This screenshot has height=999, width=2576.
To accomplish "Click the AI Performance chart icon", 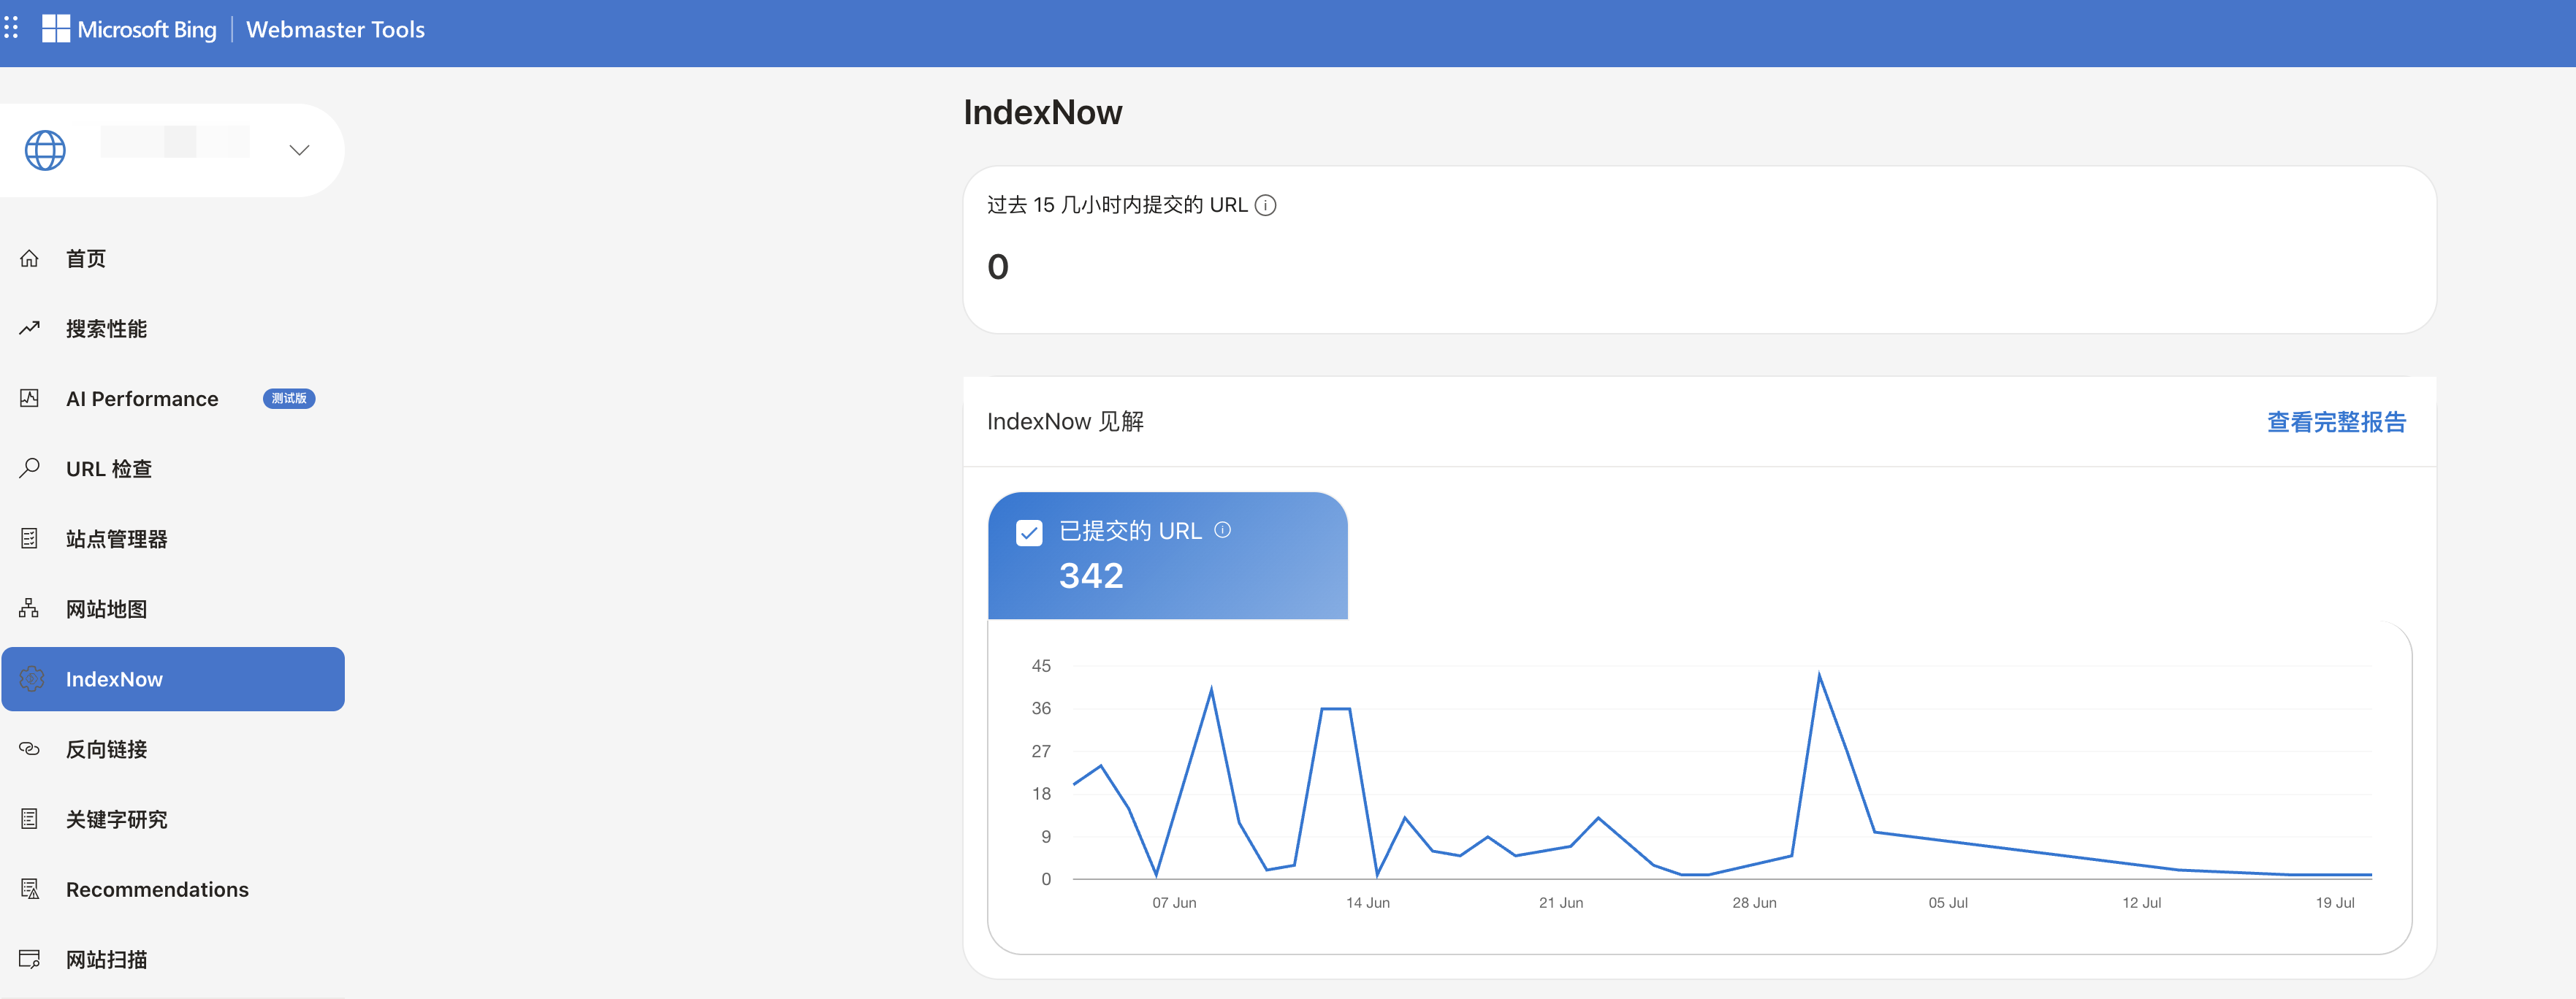I will pos(29,398).
